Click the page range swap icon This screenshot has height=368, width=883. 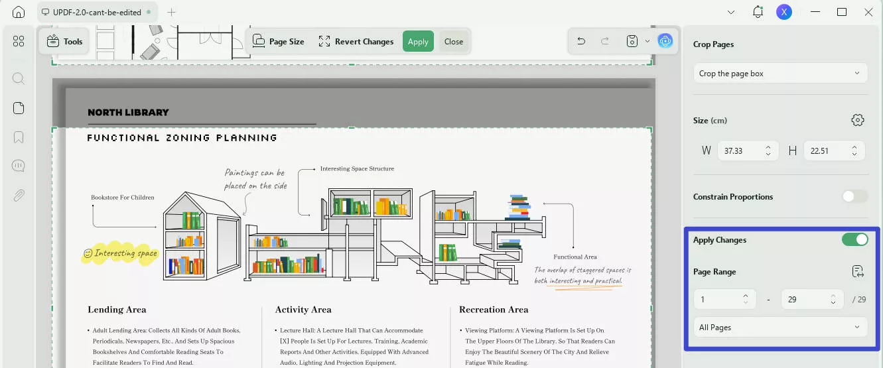pyautogui.click(x=858, y=271)
